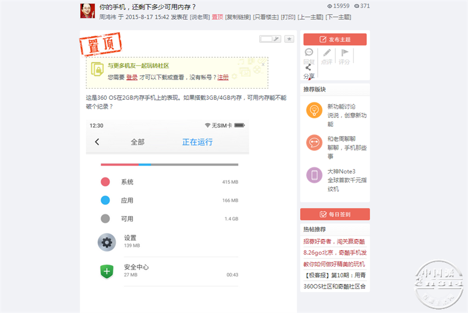
Task: Click the 166 MB value
Action: tap(230, 200)
